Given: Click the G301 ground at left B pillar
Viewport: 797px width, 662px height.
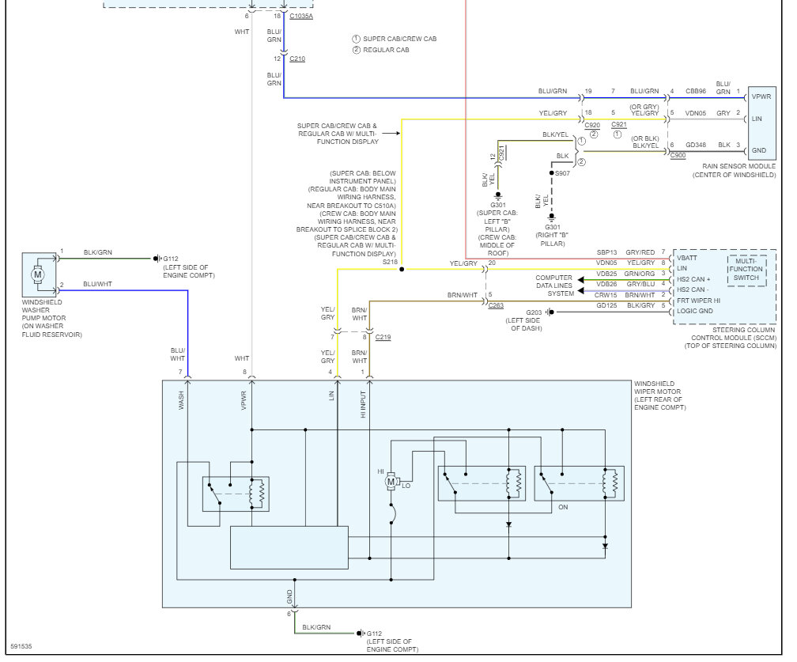Looking at the screenshot, I should click(497, 196).
